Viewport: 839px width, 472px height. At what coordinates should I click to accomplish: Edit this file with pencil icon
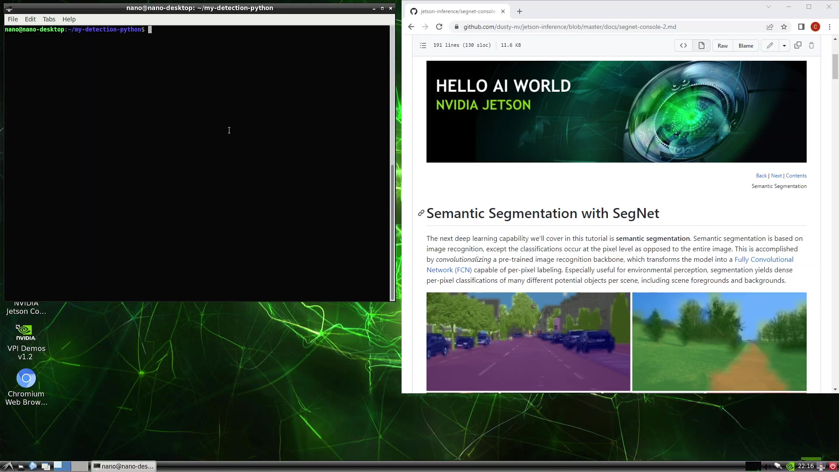pos(770,45)
